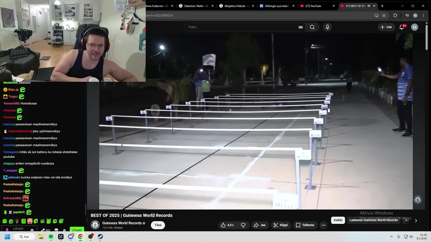Screen dimensions: 431x242
Task: Open Steam from the taskbar
Action: click(100, 237)
